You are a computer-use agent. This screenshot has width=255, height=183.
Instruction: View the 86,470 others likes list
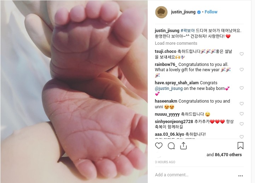[x=228, y=155]
